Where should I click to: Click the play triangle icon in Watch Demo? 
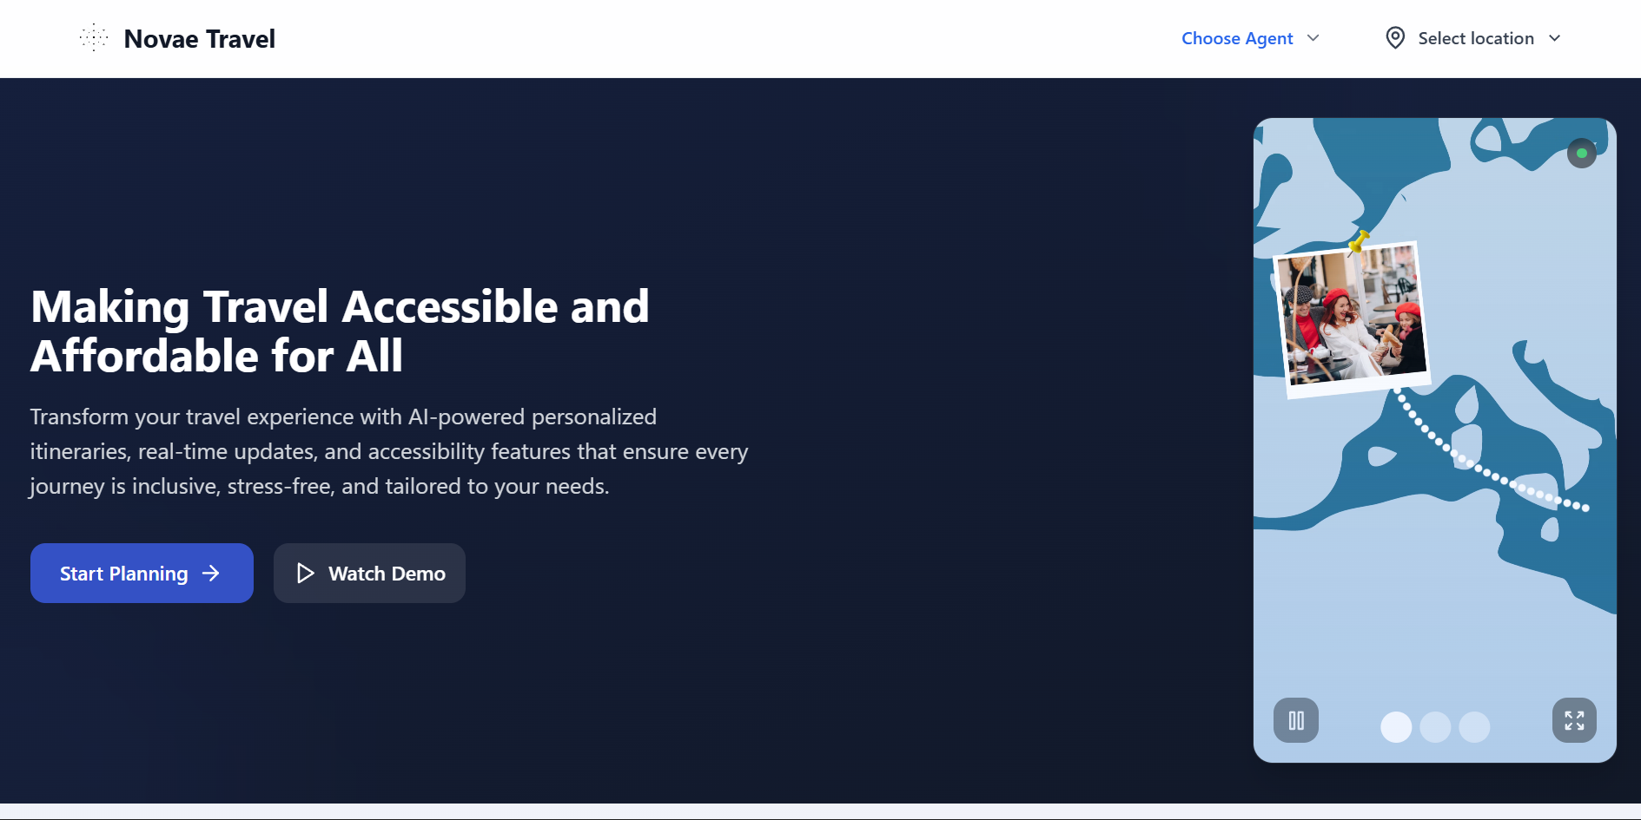(305, 574)
